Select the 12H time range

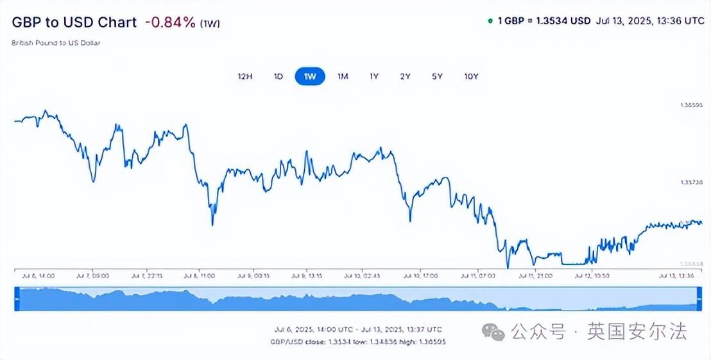[245, 76]
